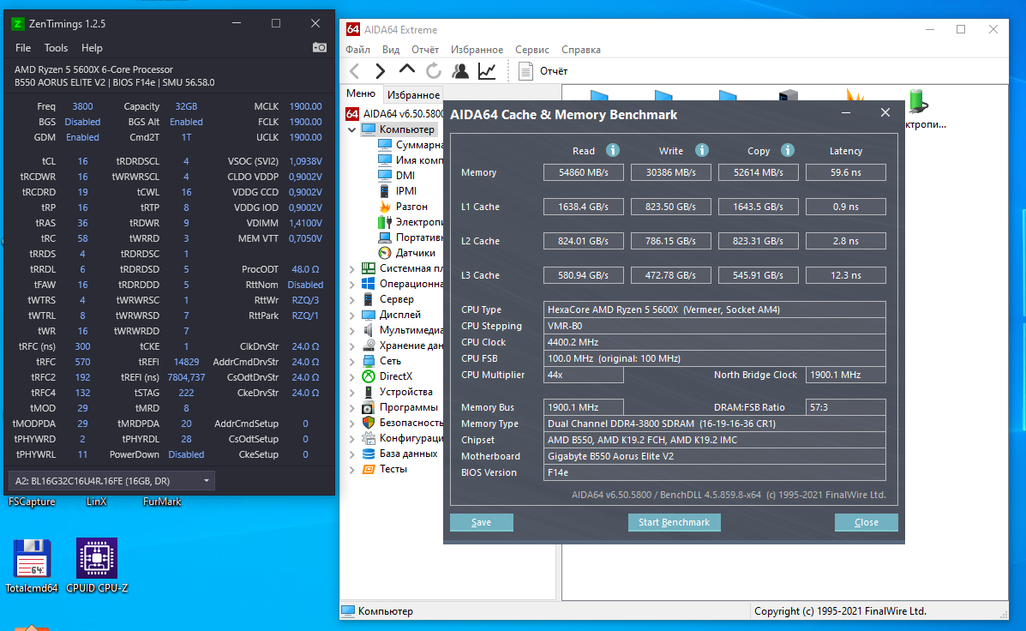The width and height of the screenshot is (1026, 631).
Task: Open AIDA64 Файл menu
Action: [x=358, y=50]
